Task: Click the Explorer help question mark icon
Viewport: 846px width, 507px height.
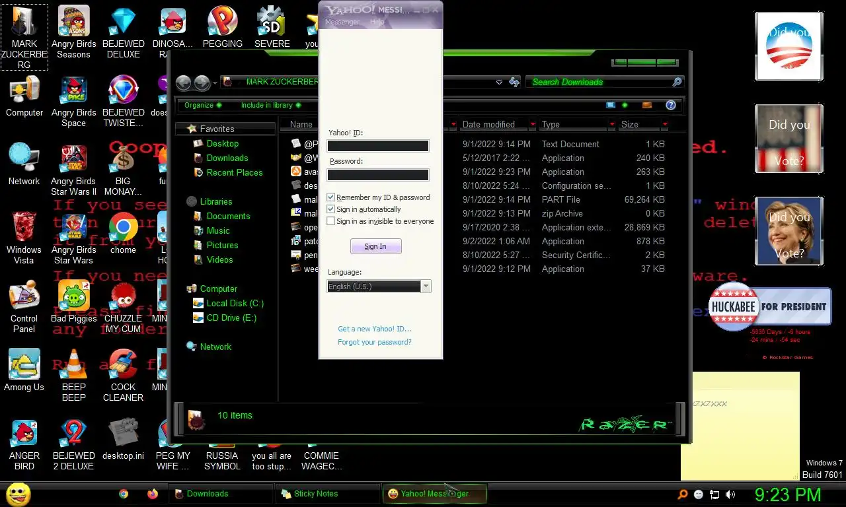Action: pos(671,105)
